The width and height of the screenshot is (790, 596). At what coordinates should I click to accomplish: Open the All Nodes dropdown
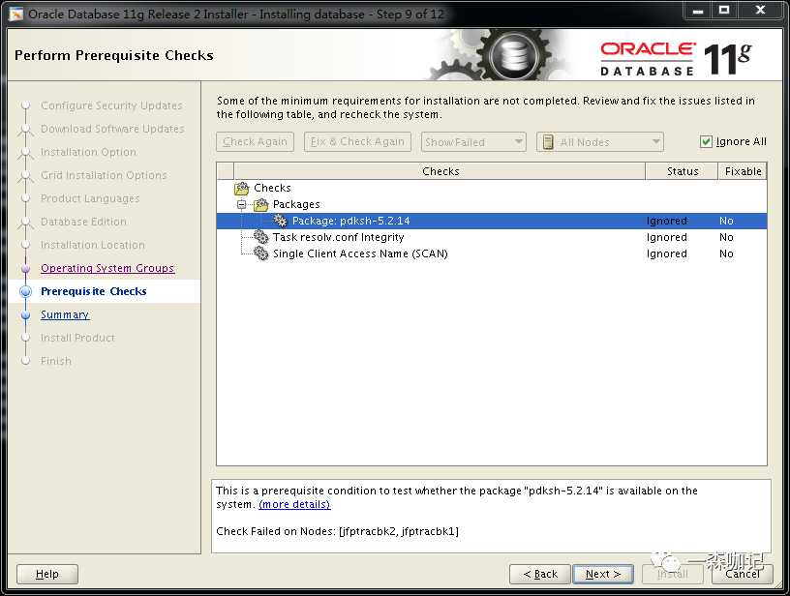pos(600,142)
